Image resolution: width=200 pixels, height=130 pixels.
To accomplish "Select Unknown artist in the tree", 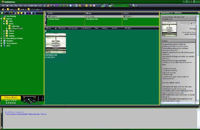I will click(x=15, y=26).
